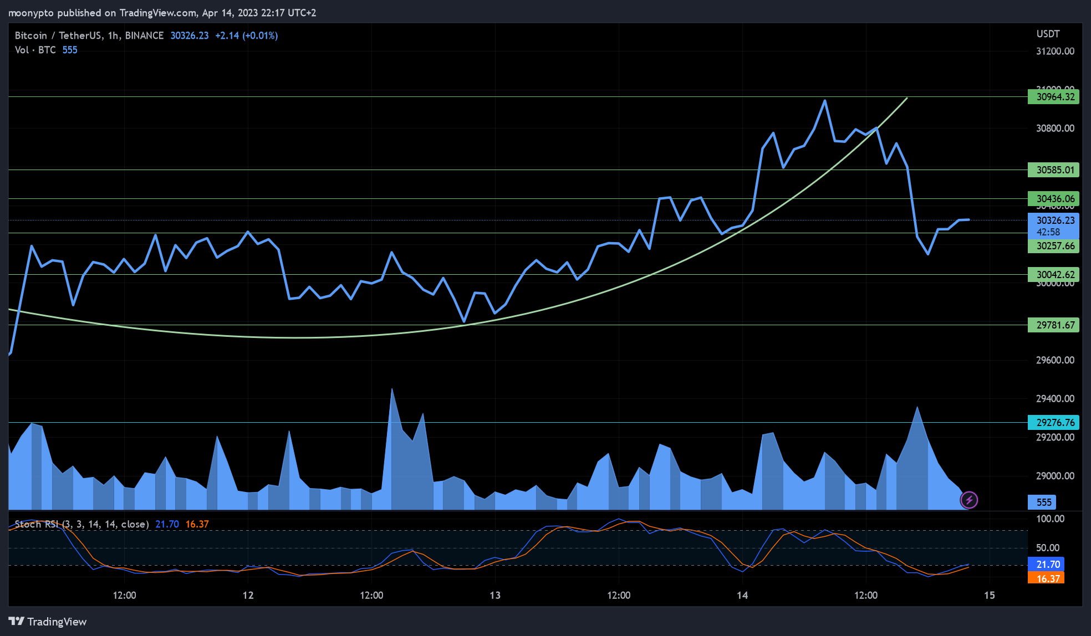Click the current price label with 42:58 countdown
Screen dimensions: 1091x636
pos(1053,226)
